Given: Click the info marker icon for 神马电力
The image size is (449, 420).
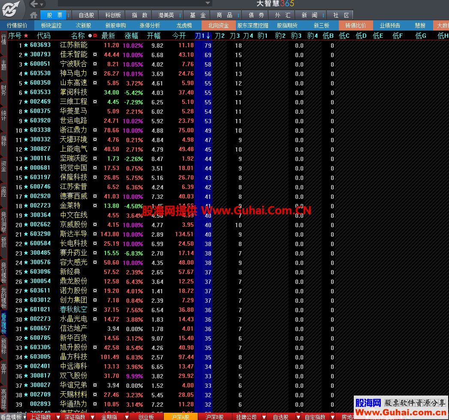Looking at the screenshot, I should 95,73.
